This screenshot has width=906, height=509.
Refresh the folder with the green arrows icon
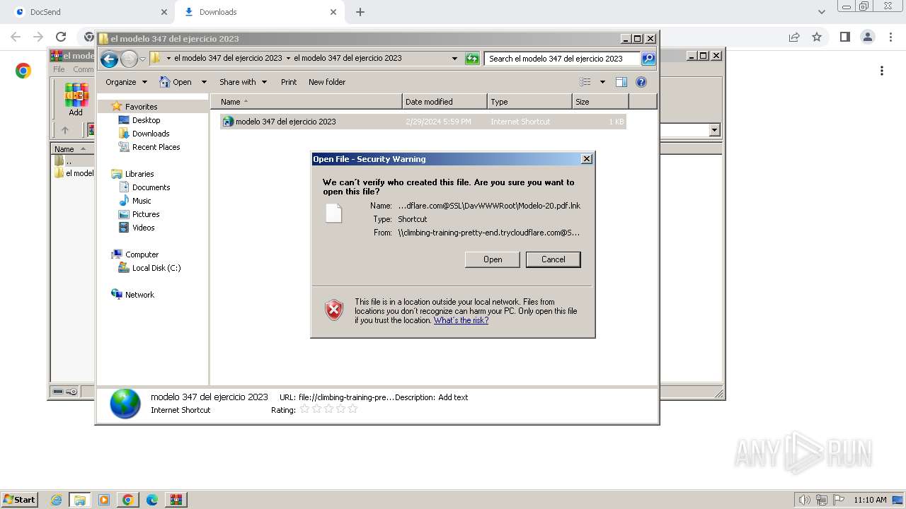(x=472, y=59)
